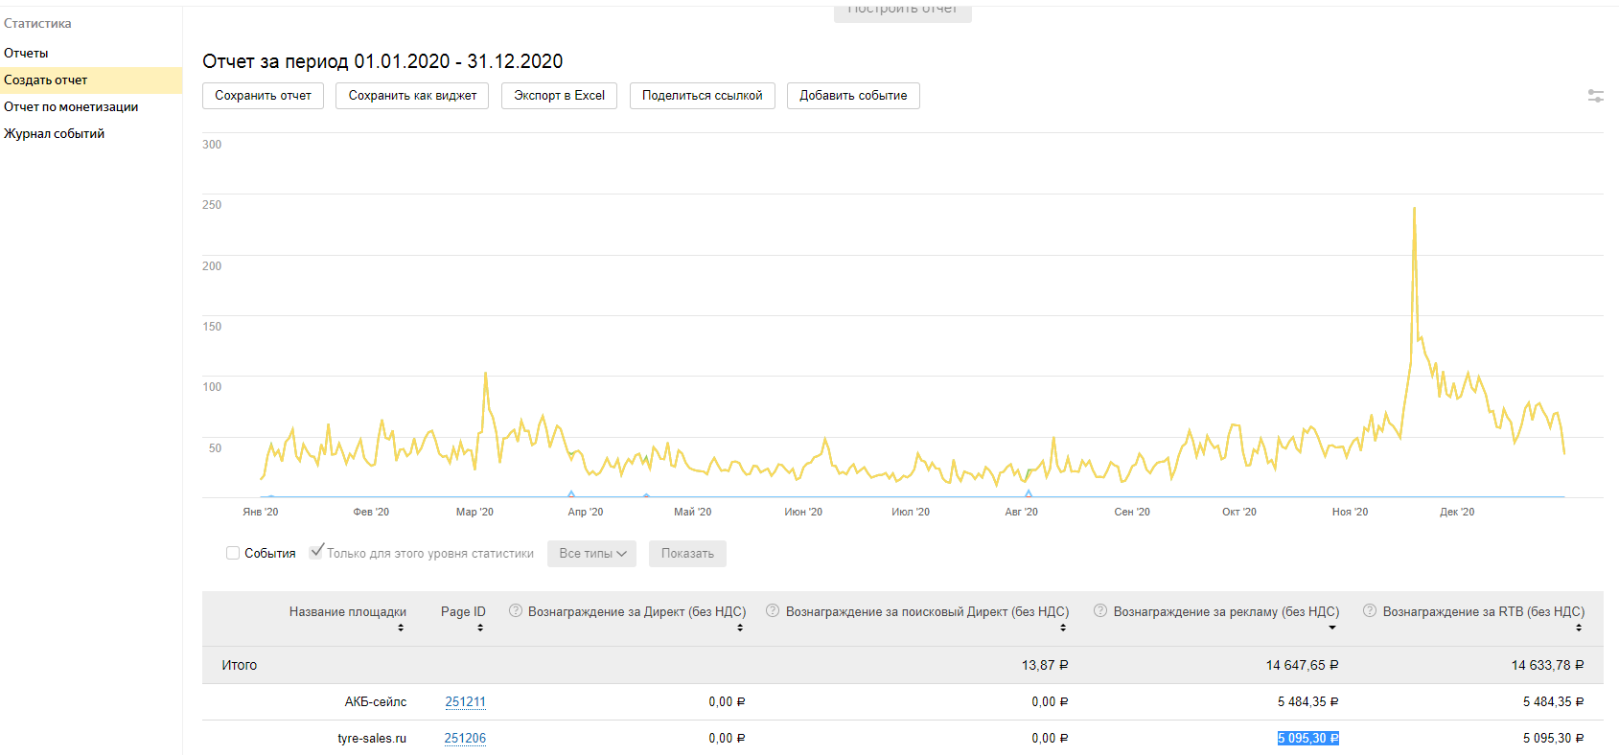Screen dimensions: 1619x755
Task: Toggle sort arrow under Вознаграждение за рекламу
Action: (1332, 629)
